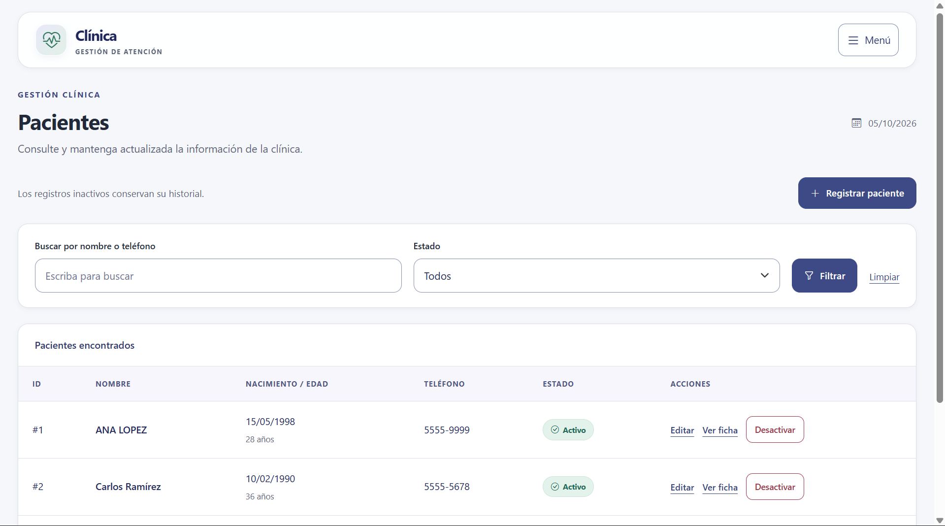Open Ver ficha for ANA LOPEZ
This screenshot has width=945, height=526.
coord(720,430)
